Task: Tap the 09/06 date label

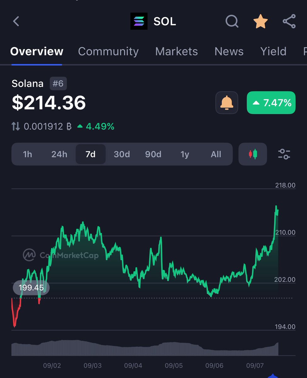Action: pyautogui.click(x=214, y=366)
